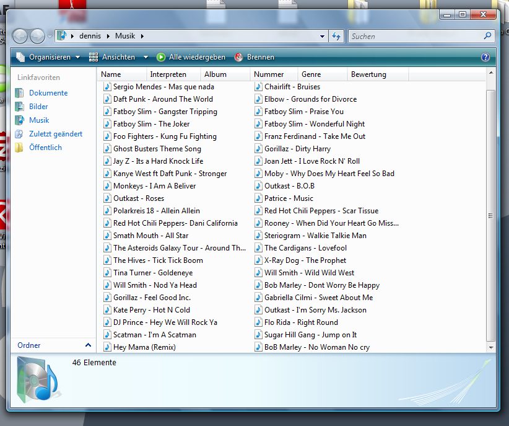Click Alle wiedergeben to play all

click(191, 57)
